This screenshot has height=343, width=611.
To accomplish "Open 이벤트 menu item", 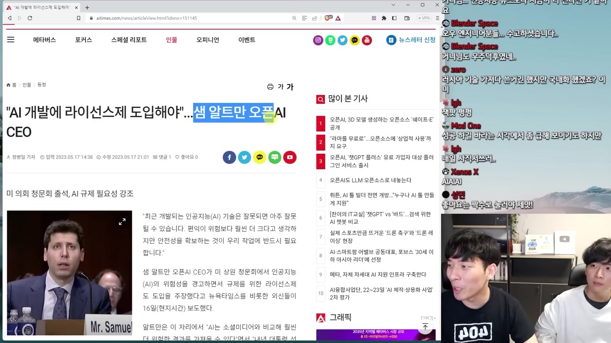I will 247,40.
